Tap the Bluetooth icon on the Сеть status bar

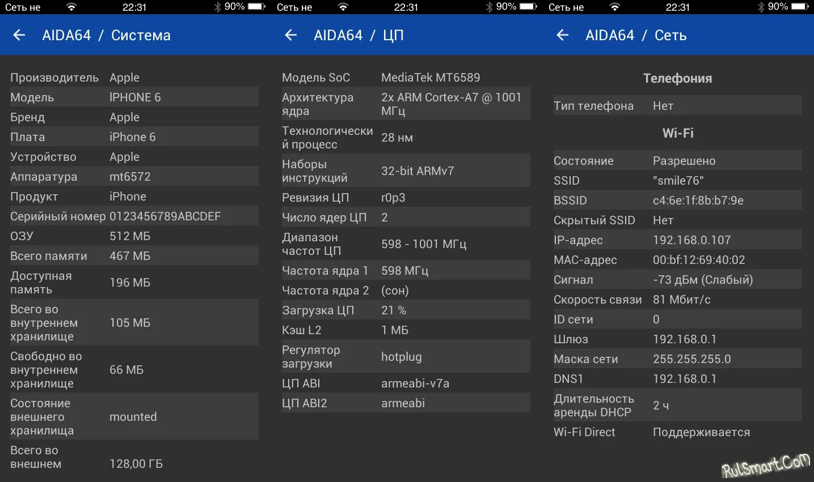tap(761, 7)
